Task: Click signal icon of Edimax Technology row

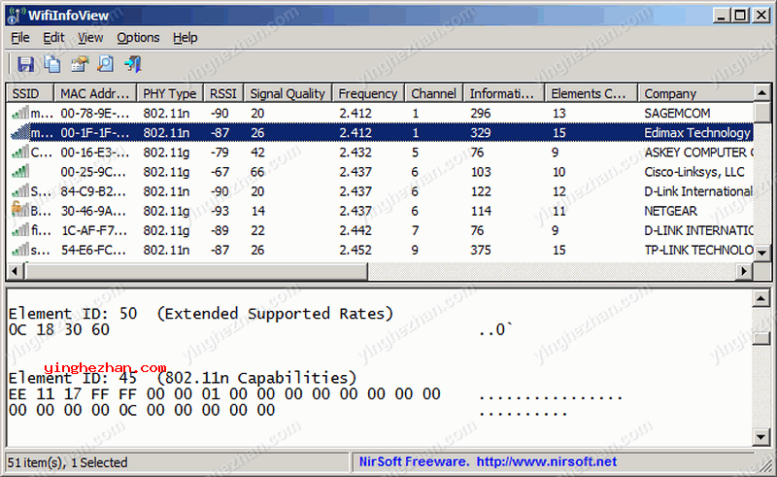Action: pos(20,133)
